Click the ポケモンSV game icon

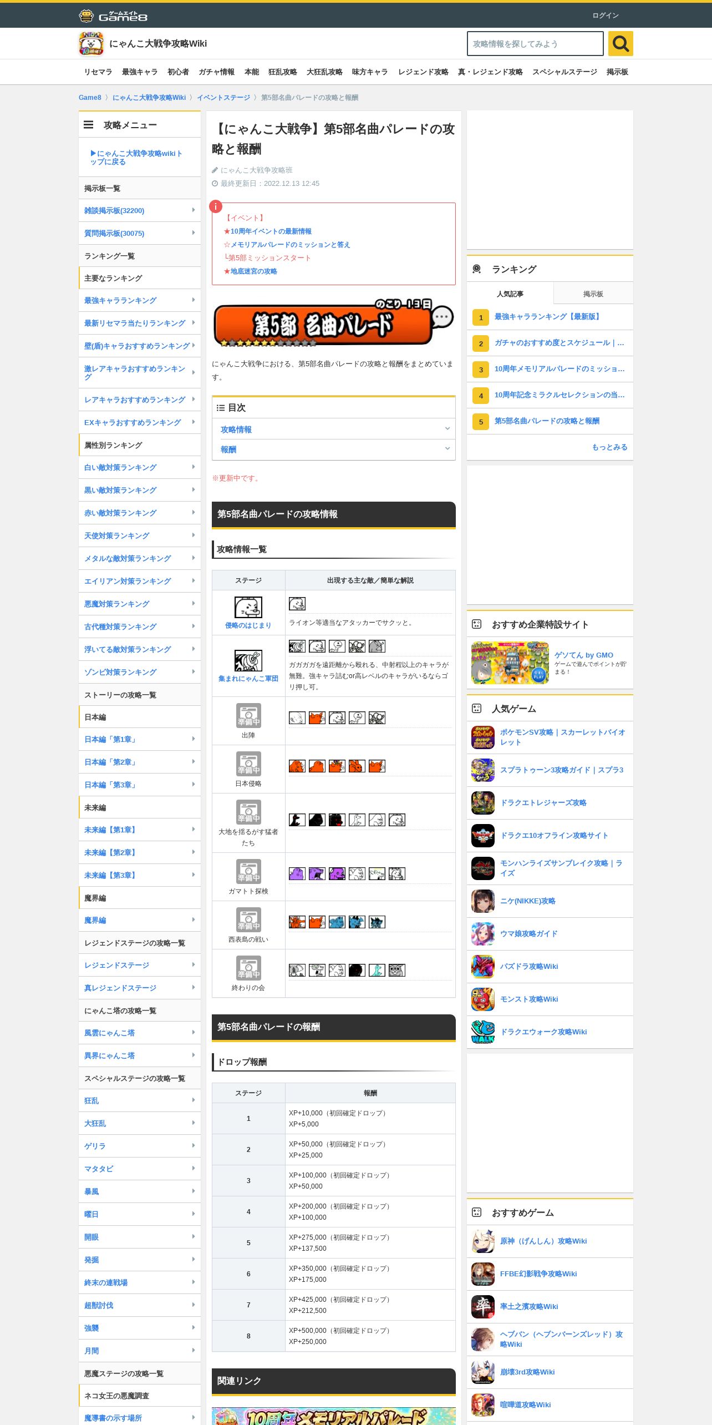point(483,737)
